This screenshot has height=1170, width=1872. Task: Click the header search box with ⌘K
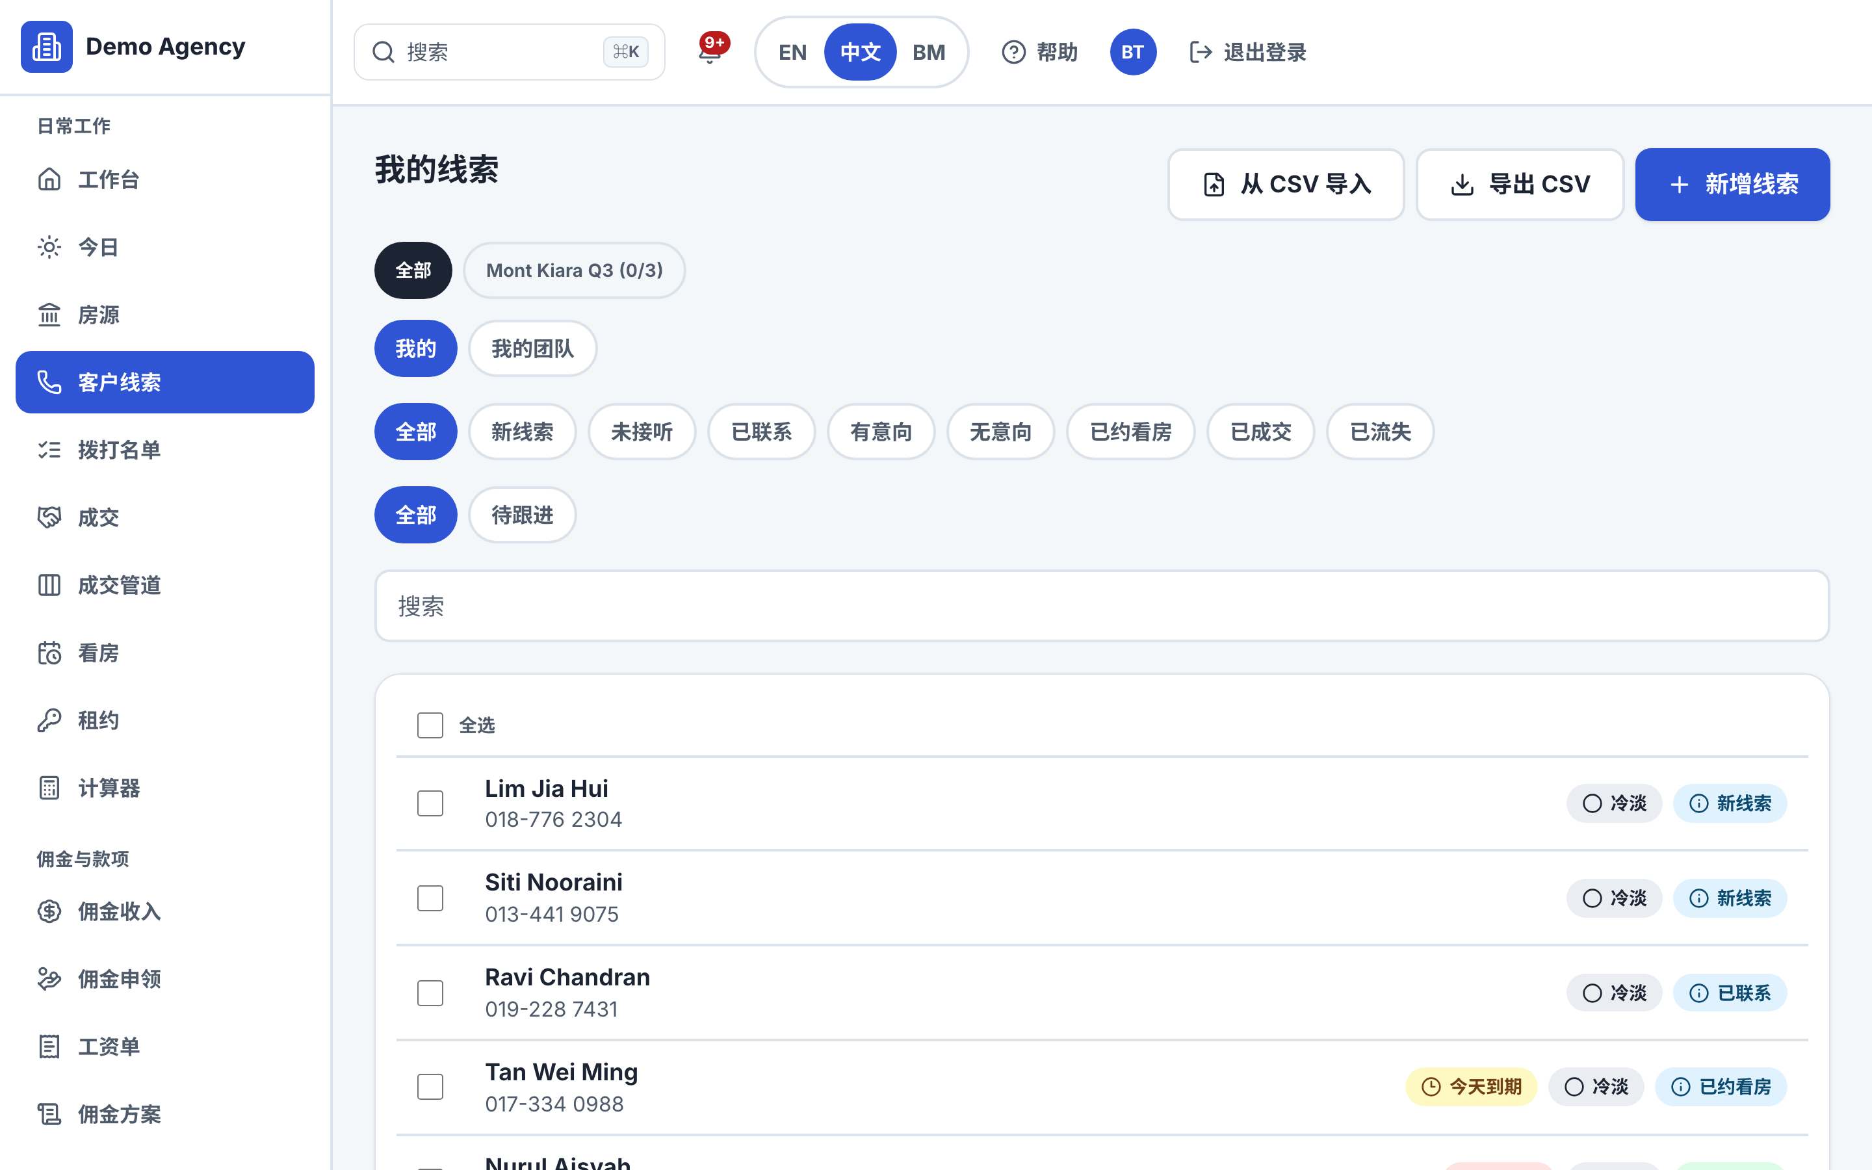tap(509, 52)
